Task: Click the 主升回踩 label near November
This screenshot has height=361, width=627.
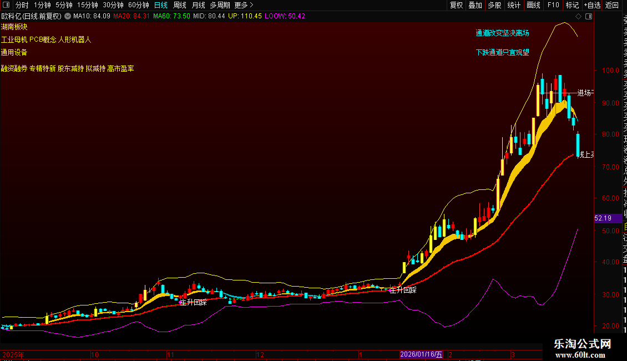Action: pos(193,302)
